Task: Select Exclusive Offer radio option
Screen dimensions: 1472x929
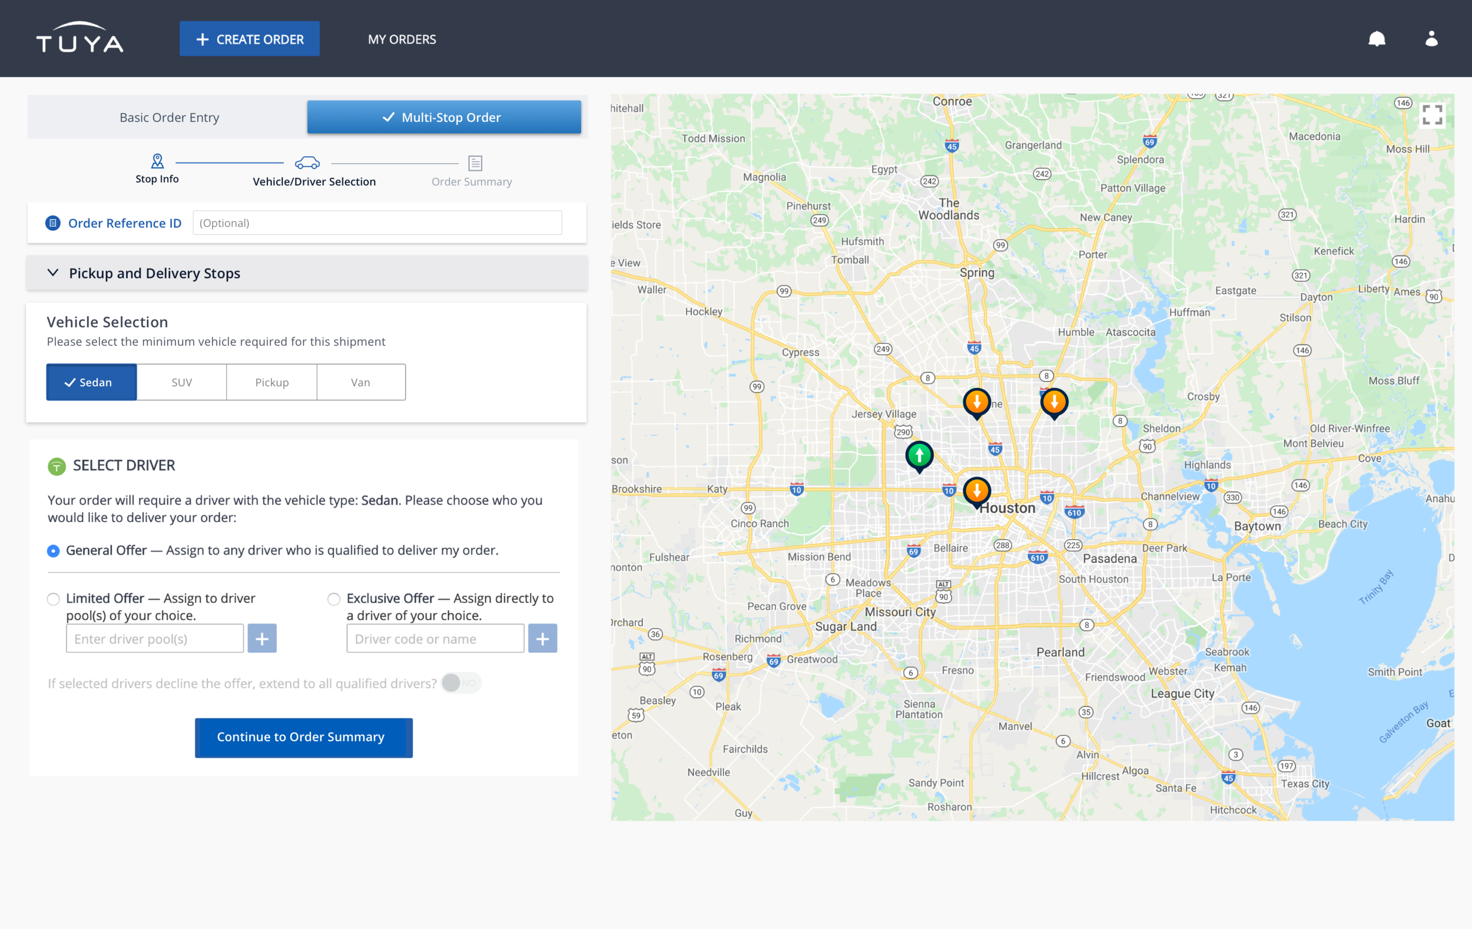Action: point(334,599)
